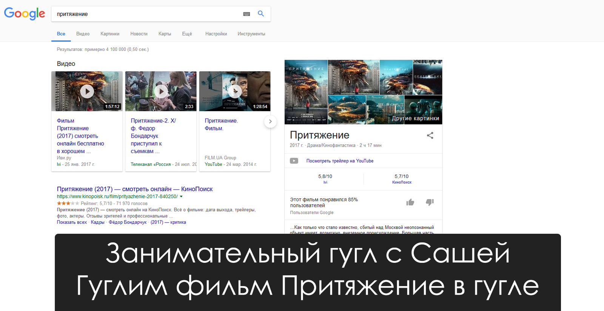The image size is (604, 311).
Task: Click the Телеканал «Россия source text
Action: 151,164
